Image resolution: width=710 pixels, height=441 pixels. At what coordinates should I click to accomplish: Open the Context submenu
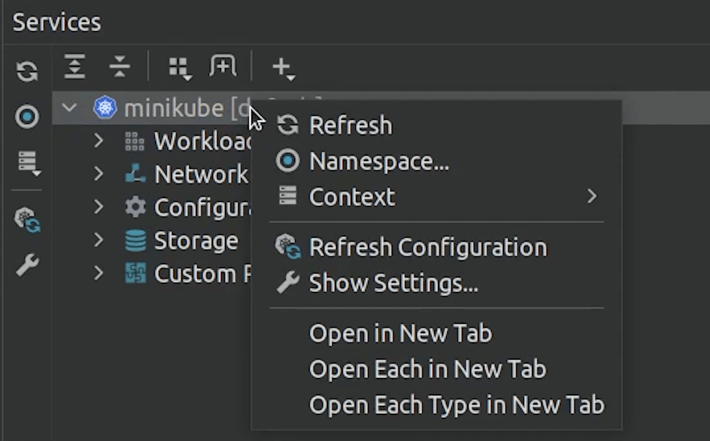352,197
